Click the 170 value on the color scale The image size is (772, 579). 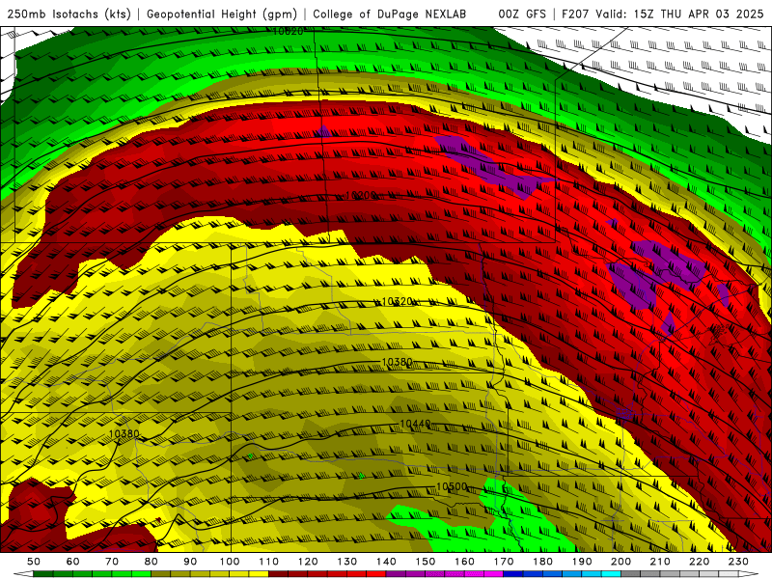(504, 562)
